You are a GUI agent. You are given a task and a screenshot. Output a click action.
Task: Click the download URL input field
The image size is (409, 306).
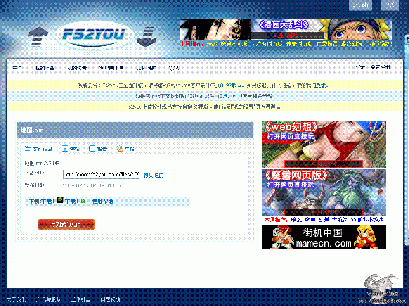pos(101,174)
